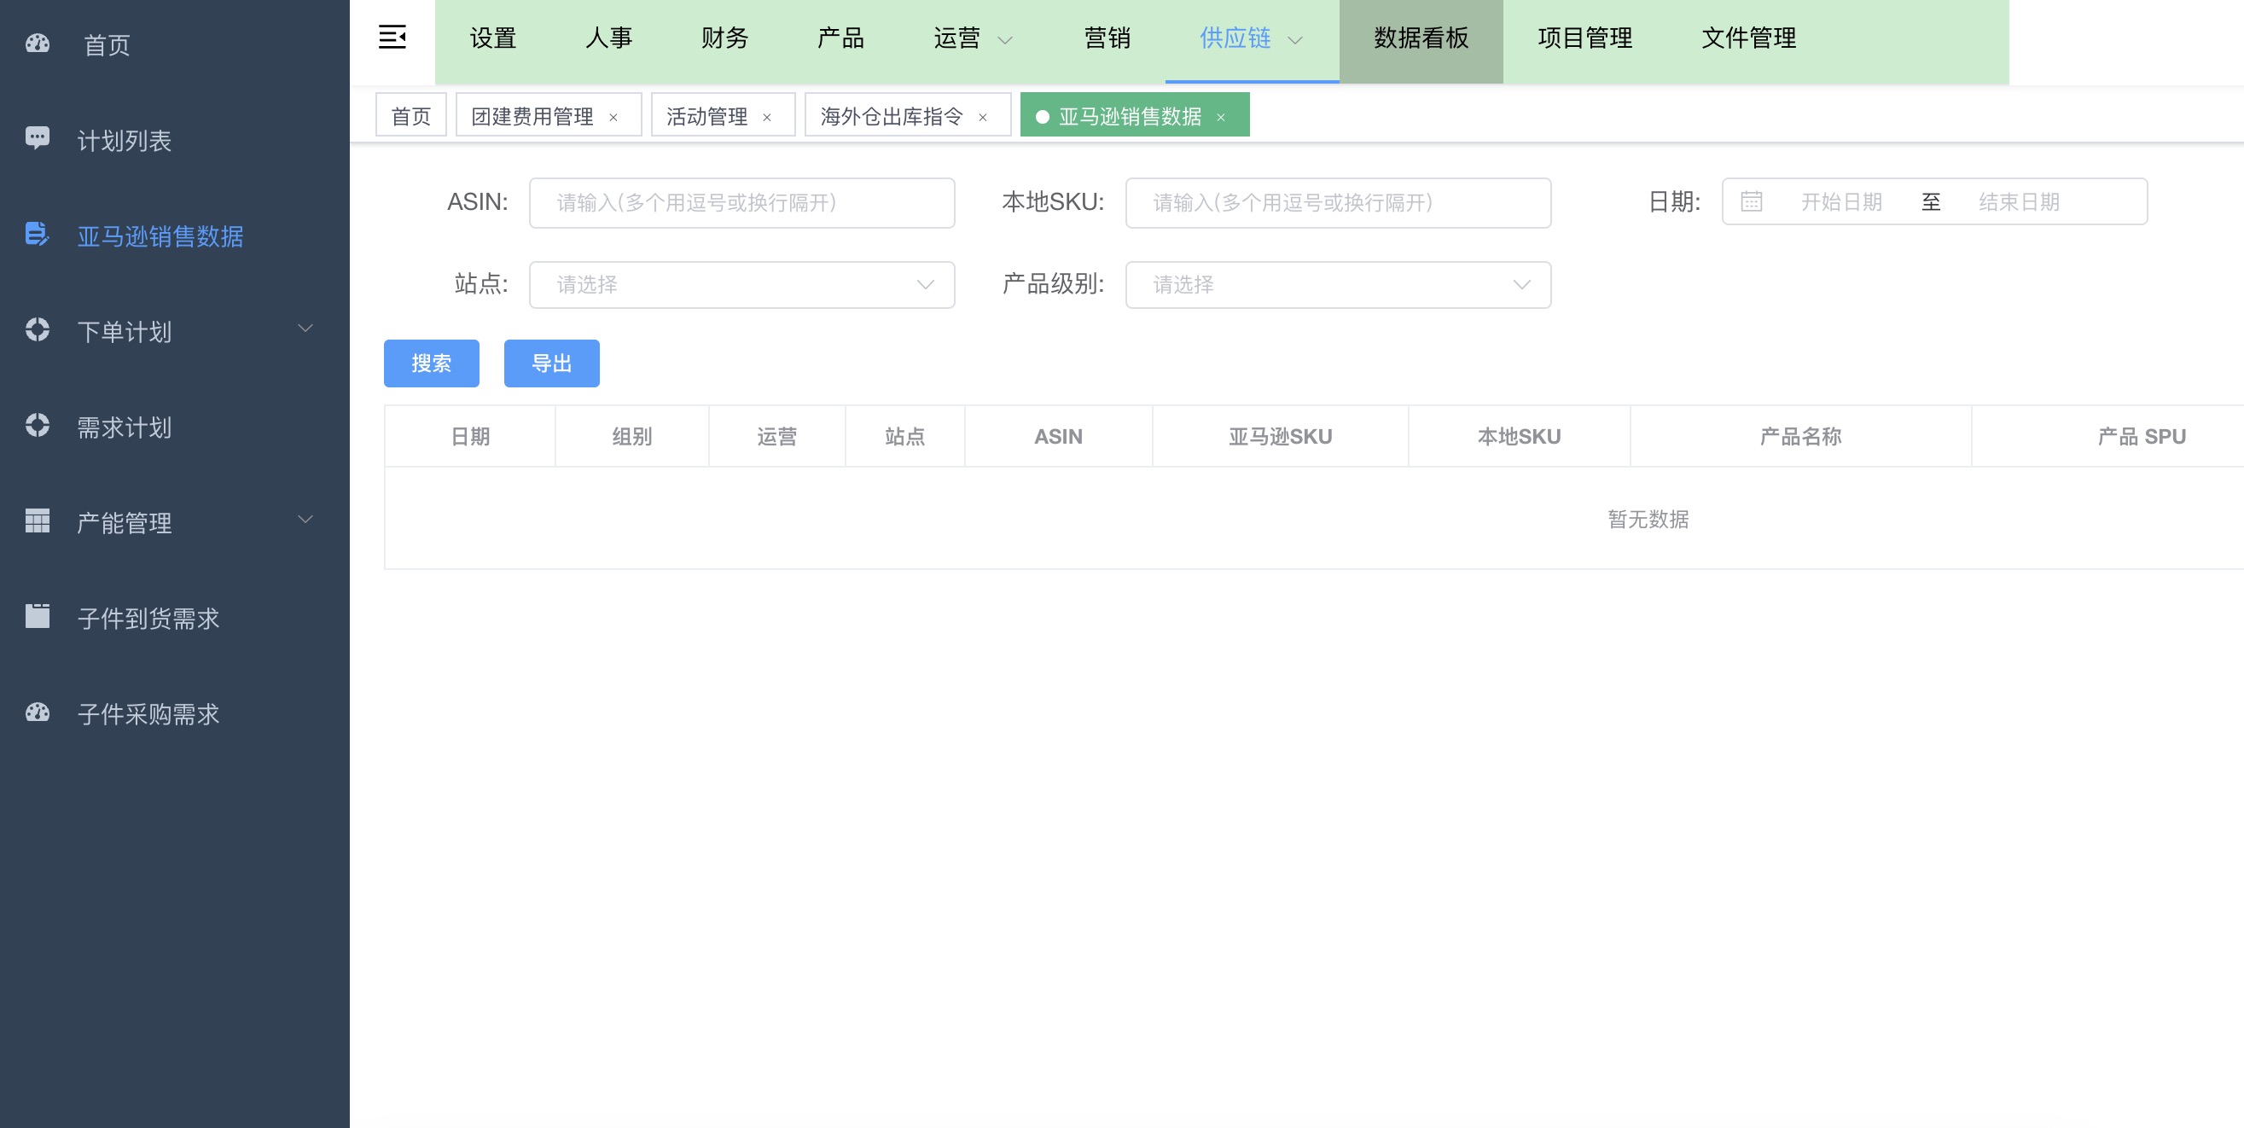This screenshot has width=2244, height=1128.
Task: Close the 活动管理 tab
Action: pos(766,117)
